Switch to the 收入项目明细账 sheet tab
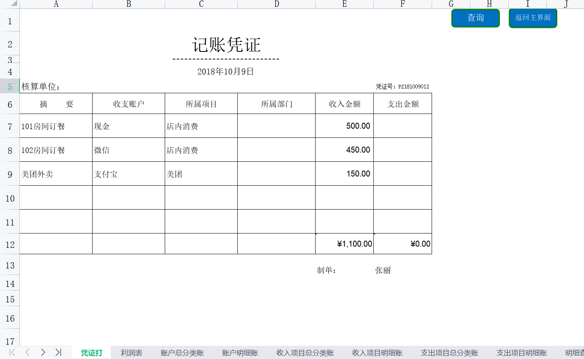584x359 pixels. pyautogui.click(x=377, y=352)
